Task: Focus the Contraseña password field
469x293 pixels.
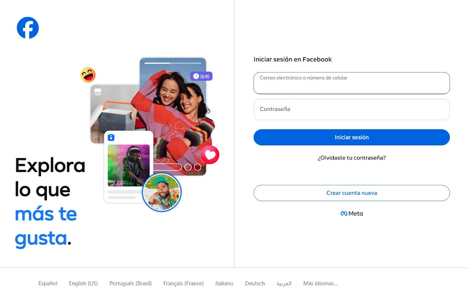Action: coord(352,109)
